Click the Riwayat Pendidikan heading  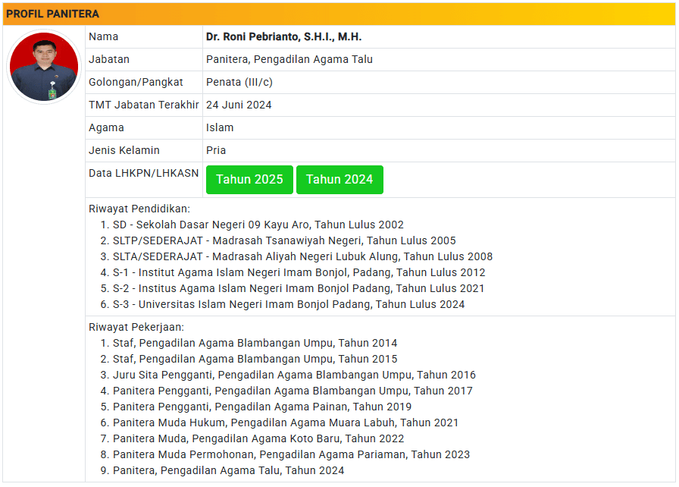pos(139,209)
